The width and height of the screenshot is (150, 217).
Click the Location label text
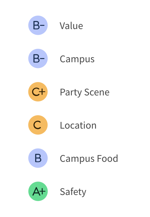point(78,125)
